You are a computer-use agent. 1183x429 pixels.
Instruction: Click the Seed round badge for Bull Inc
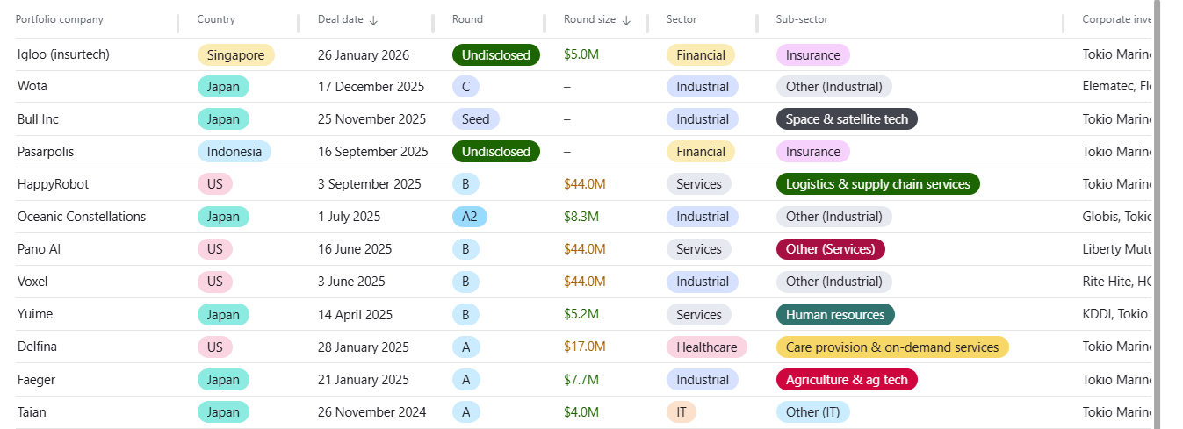[475, 119]
